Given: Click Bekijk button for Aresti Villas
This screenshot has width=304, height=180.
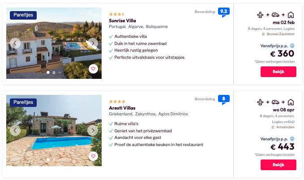Looking at the screenshot, I should pos(278,165).
